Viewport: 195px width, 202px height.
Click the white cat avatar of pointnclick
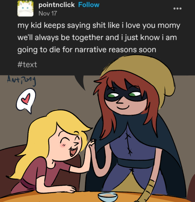pos(25,9)
